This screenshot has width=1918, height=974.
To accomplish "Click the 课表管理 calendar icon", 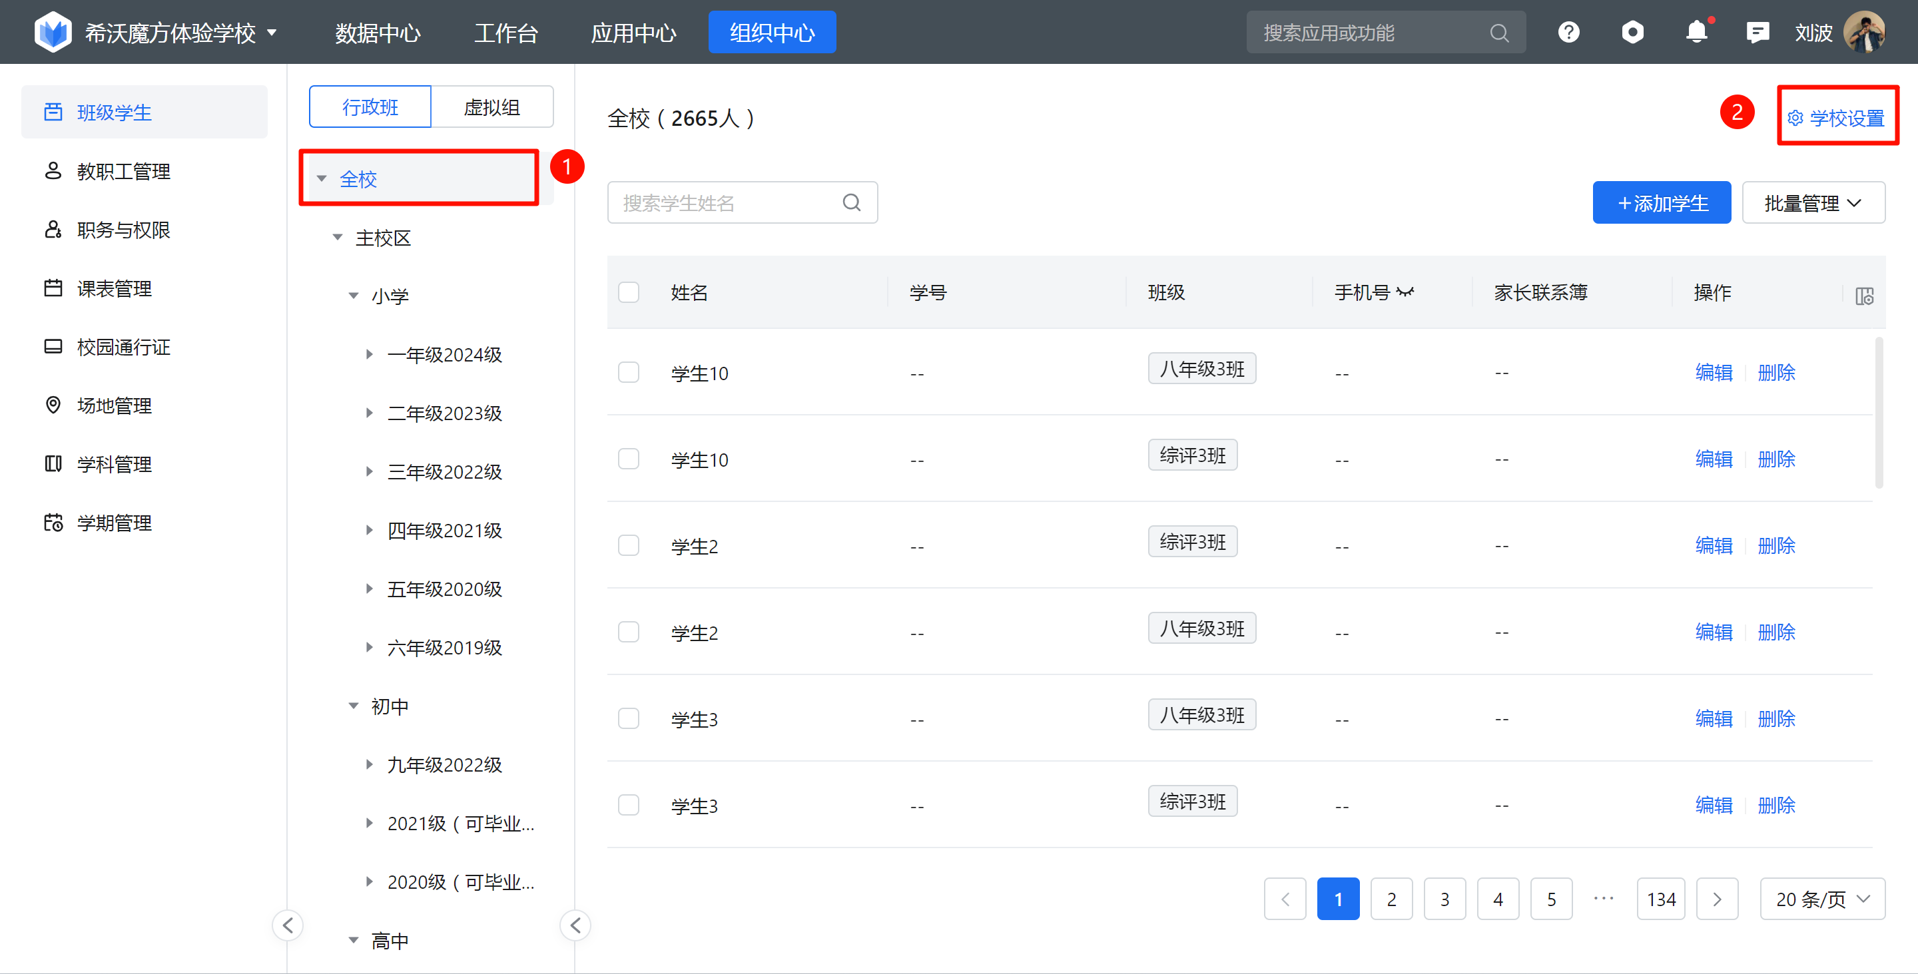I will click(53, 288).
